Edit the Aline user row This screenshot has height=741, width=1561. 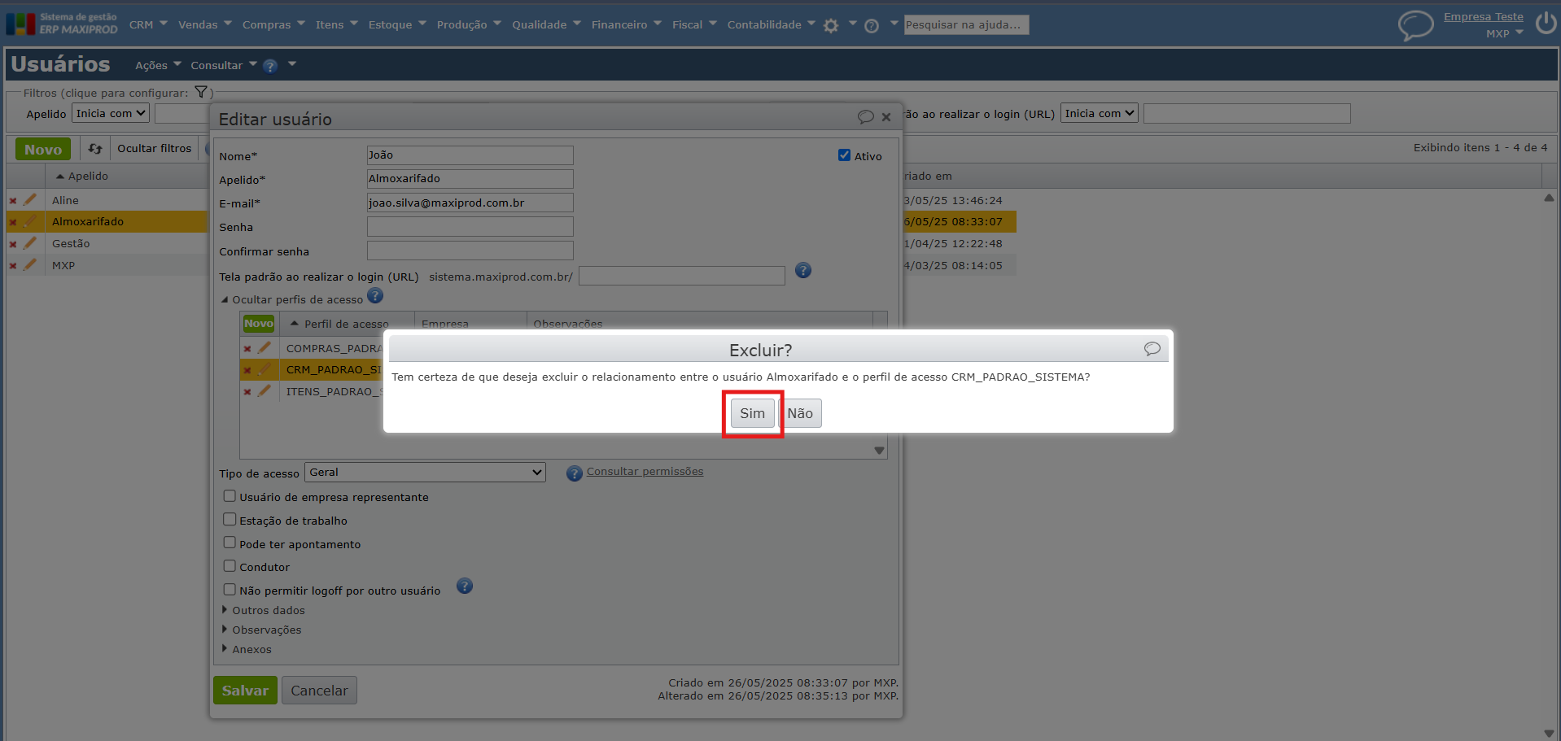pyautogui.click(x=30, y=199)
